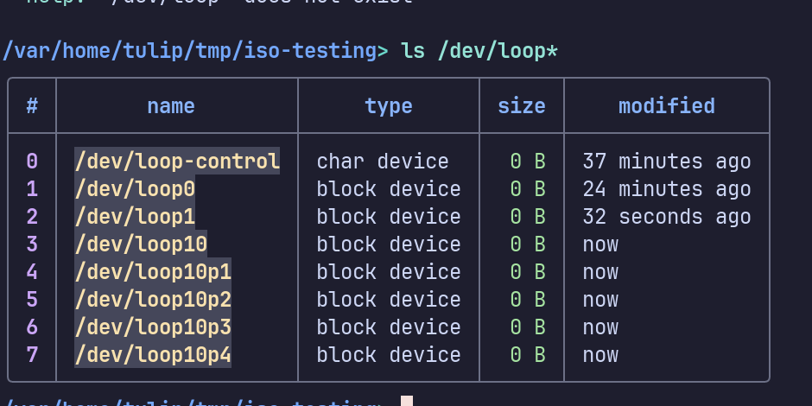Click the "char device" type cell
The height and width of the screenshot is (406, 812).
click(383, 162)
